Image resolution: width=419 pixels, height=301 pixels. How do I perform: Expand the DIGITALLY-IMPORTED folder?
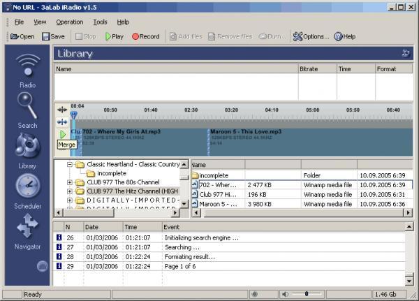coord(69,200)
